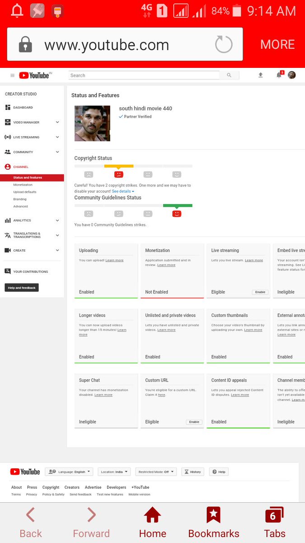Tap the padlock icon in address bar

click(x=25, y=44)
